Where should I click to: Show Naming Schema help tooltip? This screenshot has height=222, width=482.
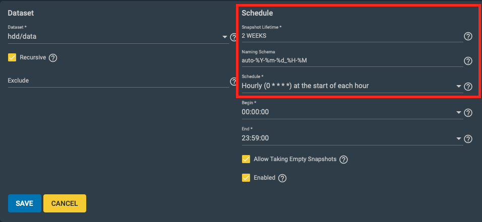468,61
